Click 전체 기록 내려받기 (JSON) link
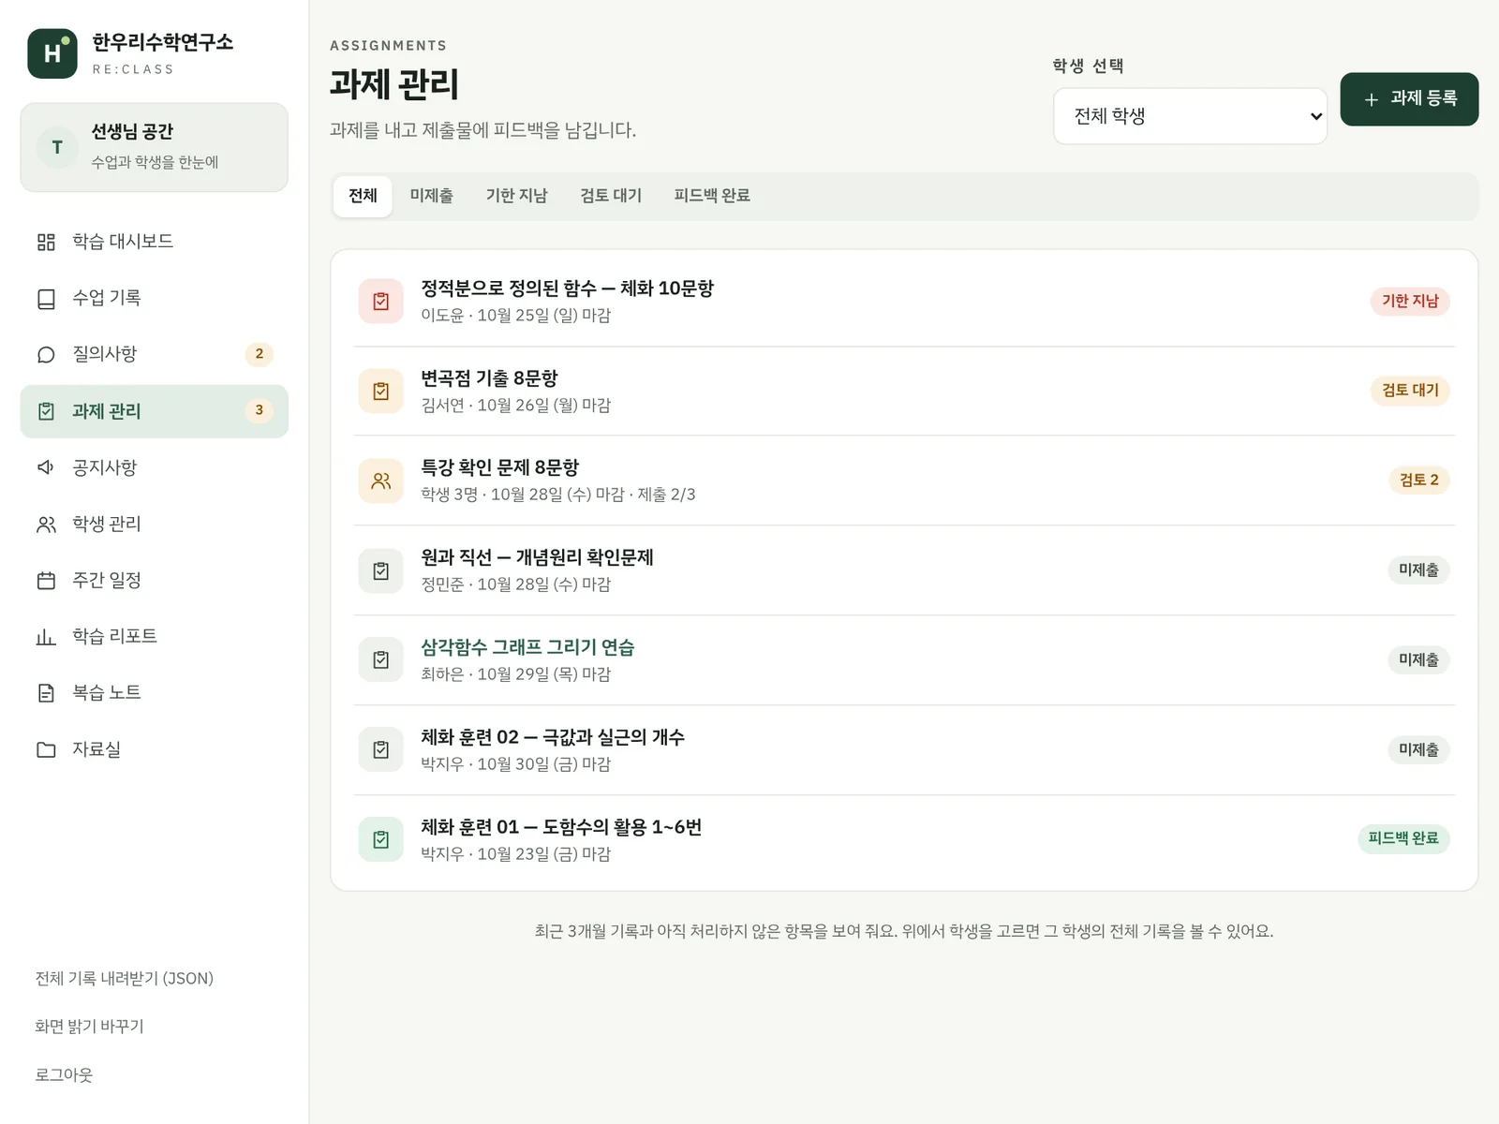The height and width of the screenshot is (1124, 1499). pyautogui.click(x=125, y=978)
